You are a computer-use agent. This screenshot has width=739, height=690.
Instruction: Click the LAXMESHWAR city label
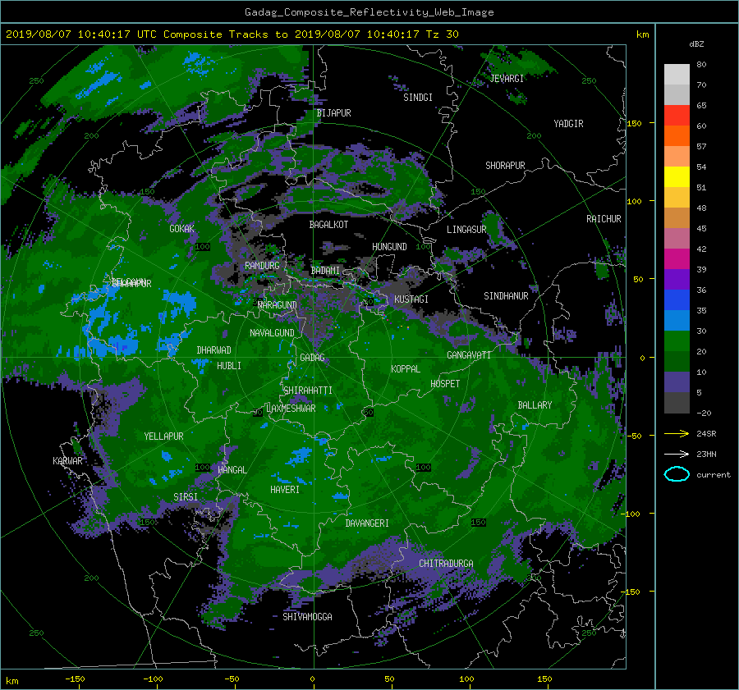point(291,409)
